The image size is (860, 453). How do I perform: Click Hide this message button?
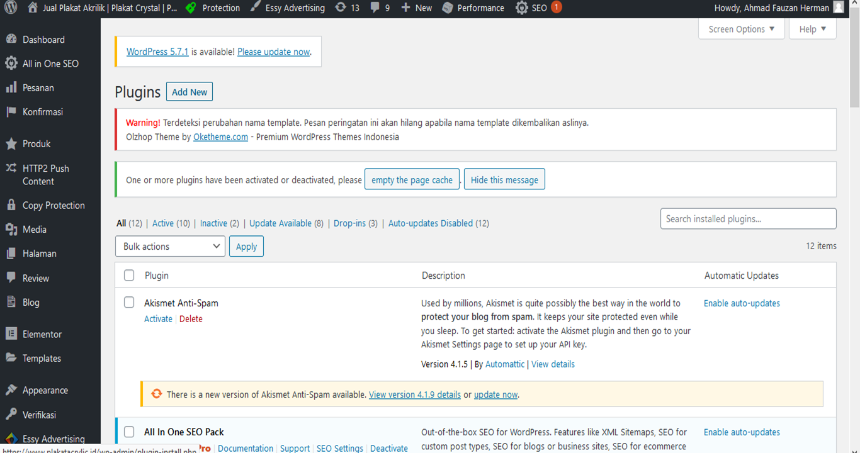click(504, 179)
